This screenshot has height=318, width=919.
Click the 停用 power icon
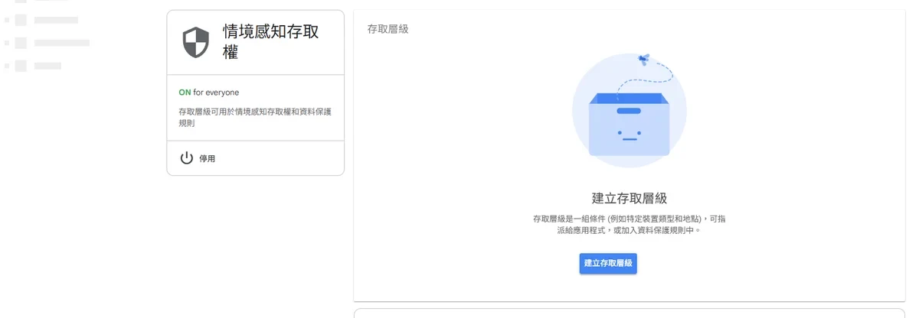coord(186,158)
